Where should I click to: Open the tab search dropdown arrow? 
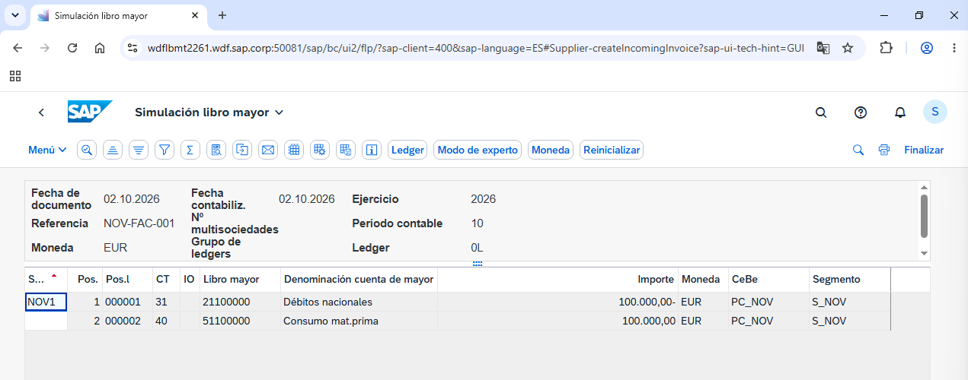click(15, 15)
